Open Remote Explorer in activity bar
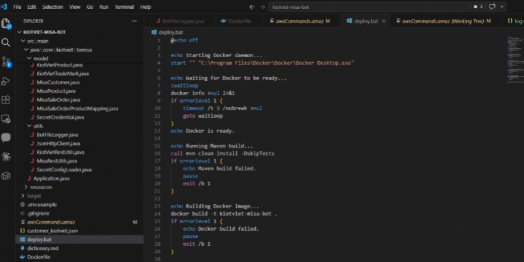 (x=5, y=118)
